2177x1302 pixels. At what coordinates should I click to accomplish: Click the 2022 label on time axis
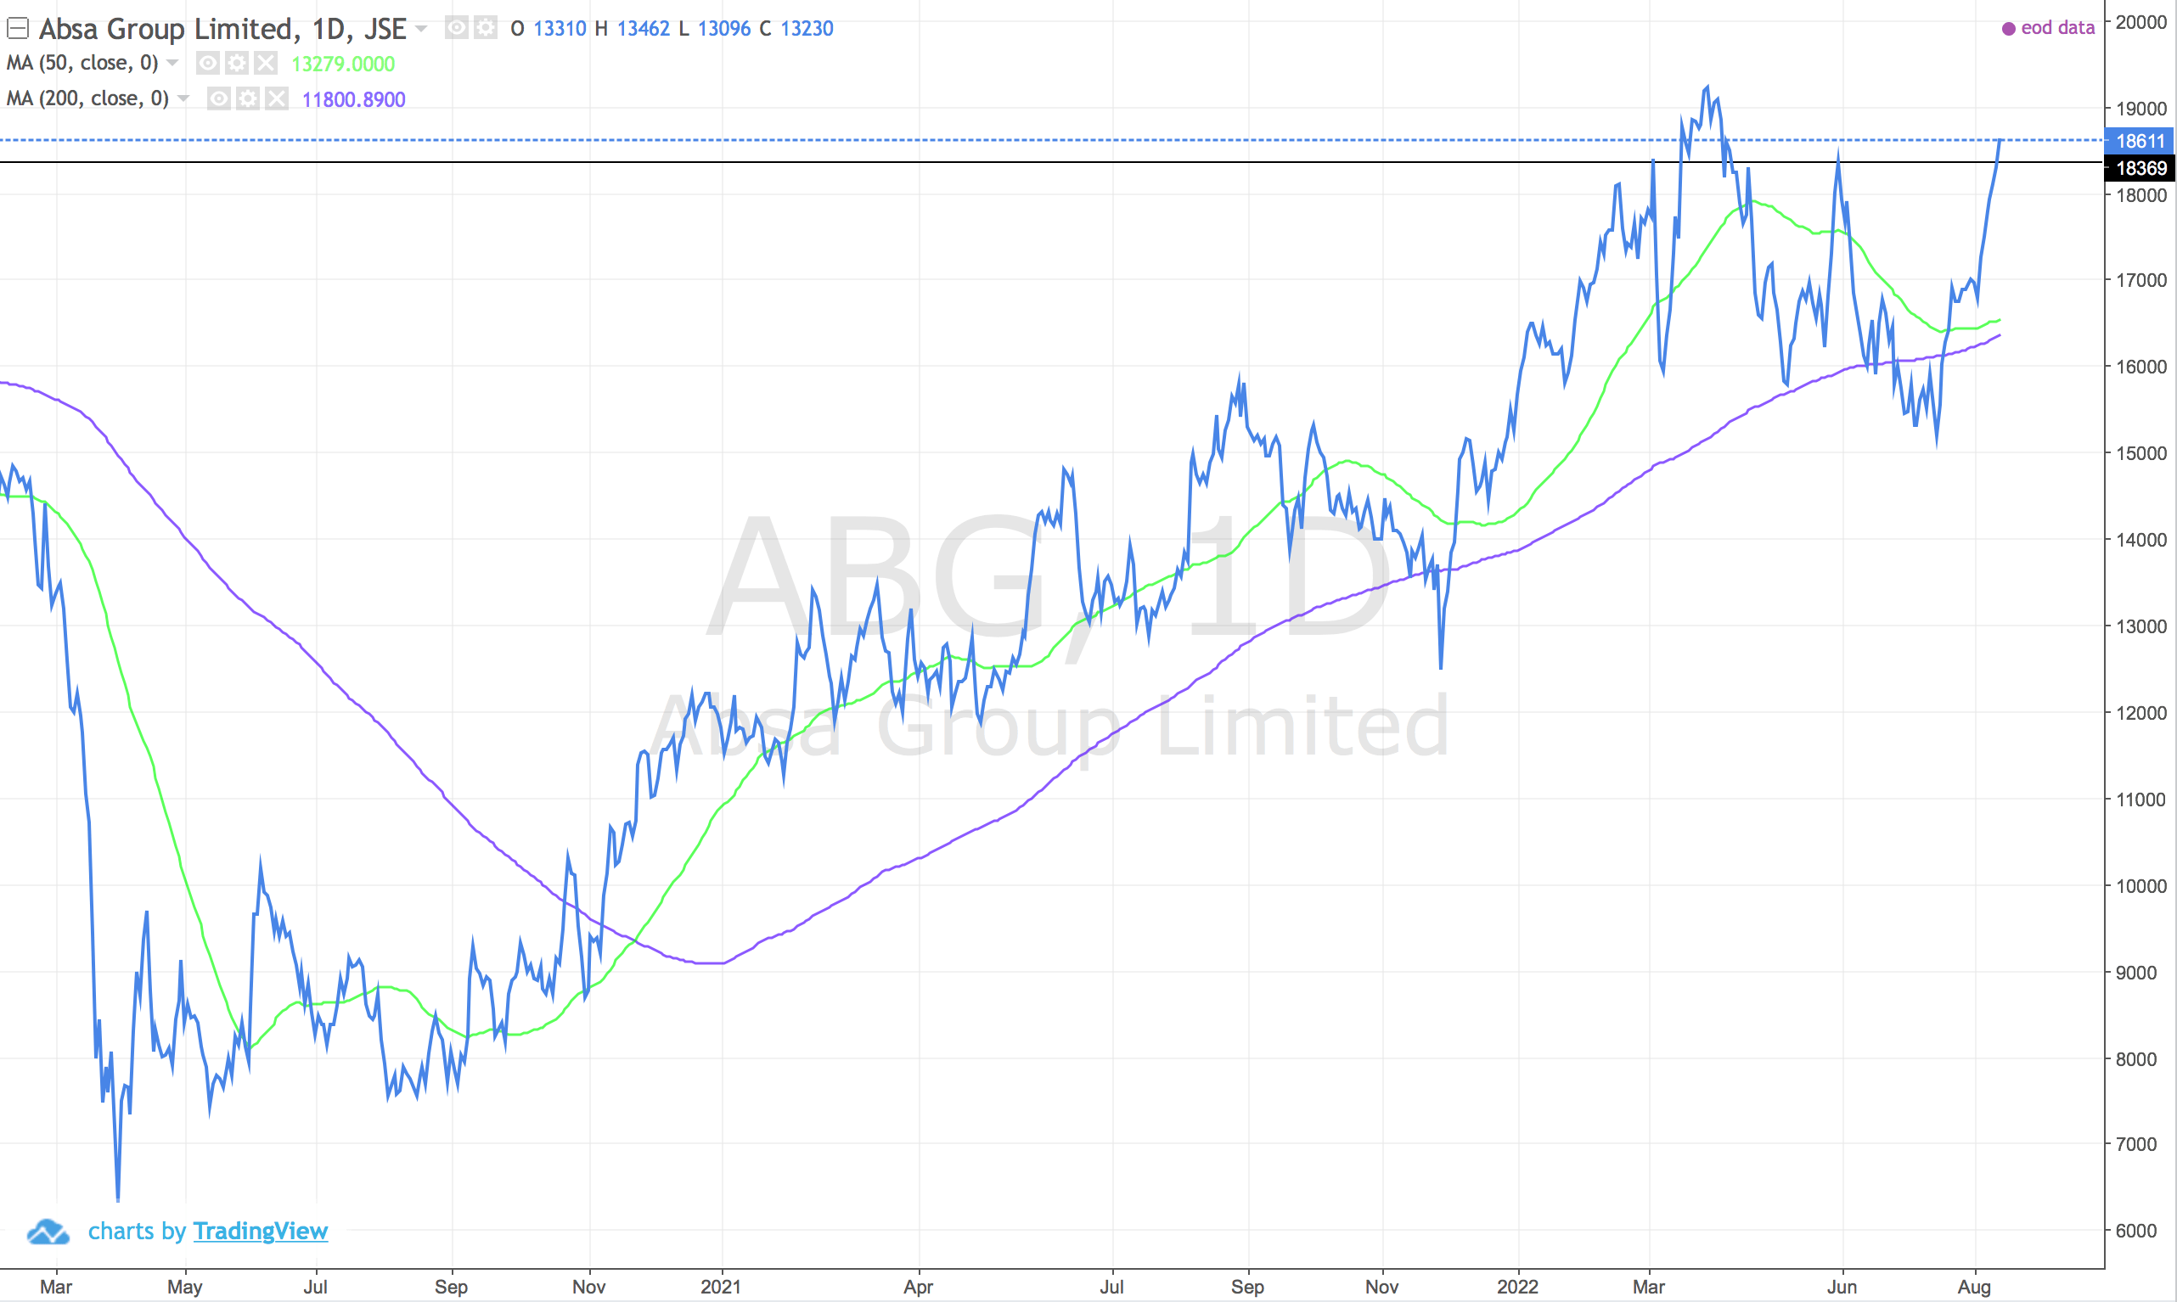pyautogui.click(x=1517, y=1286)
